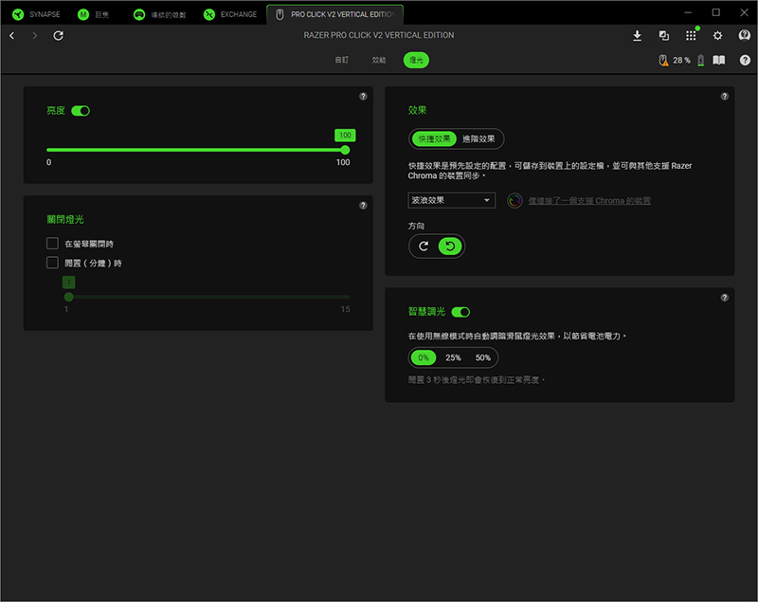The width and height of the screenshot is (758, 602).
Task: Open the 波浪效果 effect dropdown
Action: tap(451, 200)
